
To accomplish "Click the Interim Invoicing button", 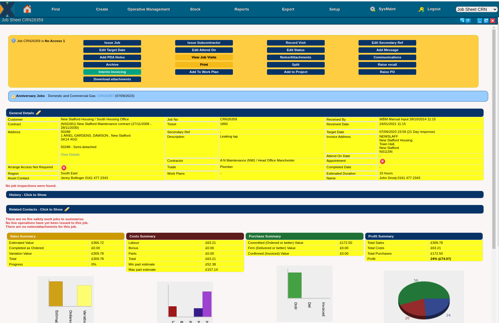I will click(112, 72).
